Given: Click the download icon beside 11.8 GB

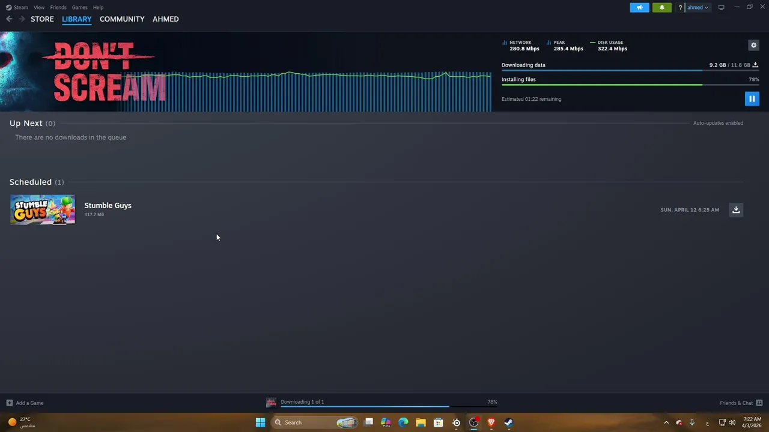Looking at the screenshot, I should point(756,65).
